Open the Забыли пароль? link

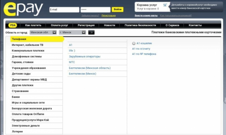click(x=90, y=15)
